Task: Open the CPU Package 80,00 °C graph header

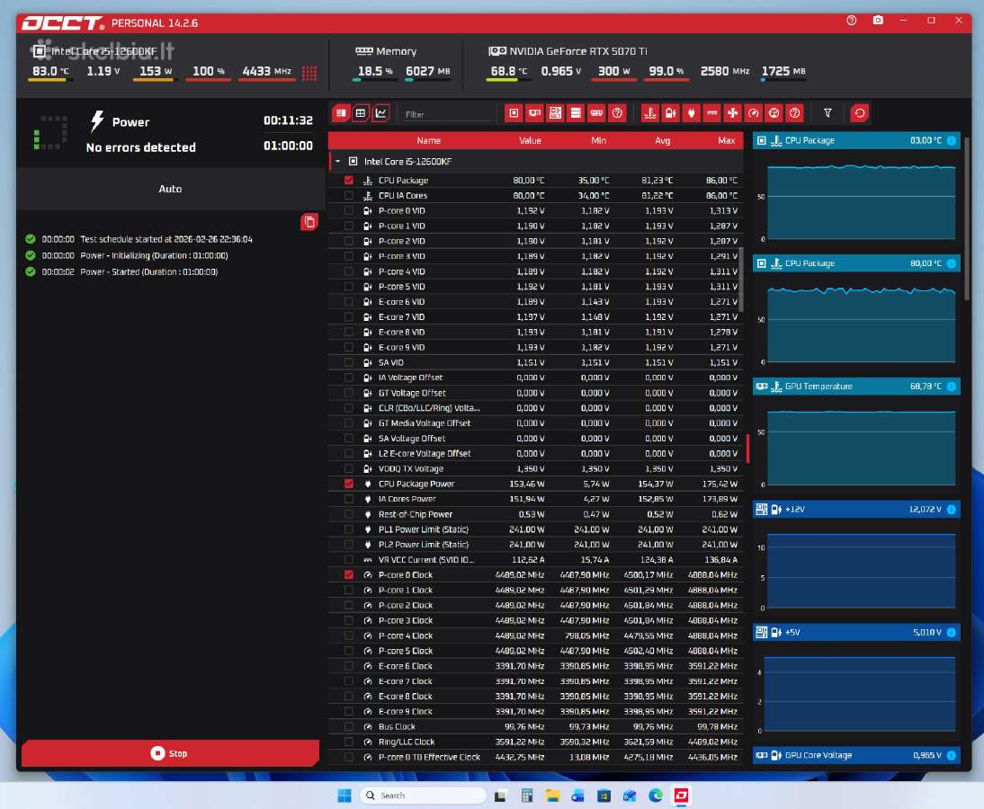Action: [x=856, y=263]
